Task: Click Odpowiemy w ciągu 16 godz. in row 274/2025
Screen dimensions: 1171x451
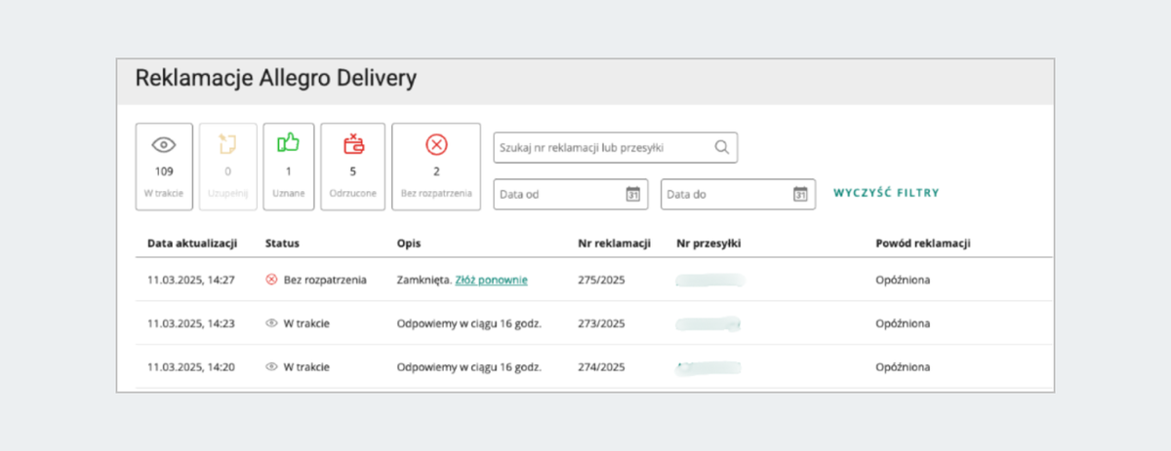Action: point(469,367)
